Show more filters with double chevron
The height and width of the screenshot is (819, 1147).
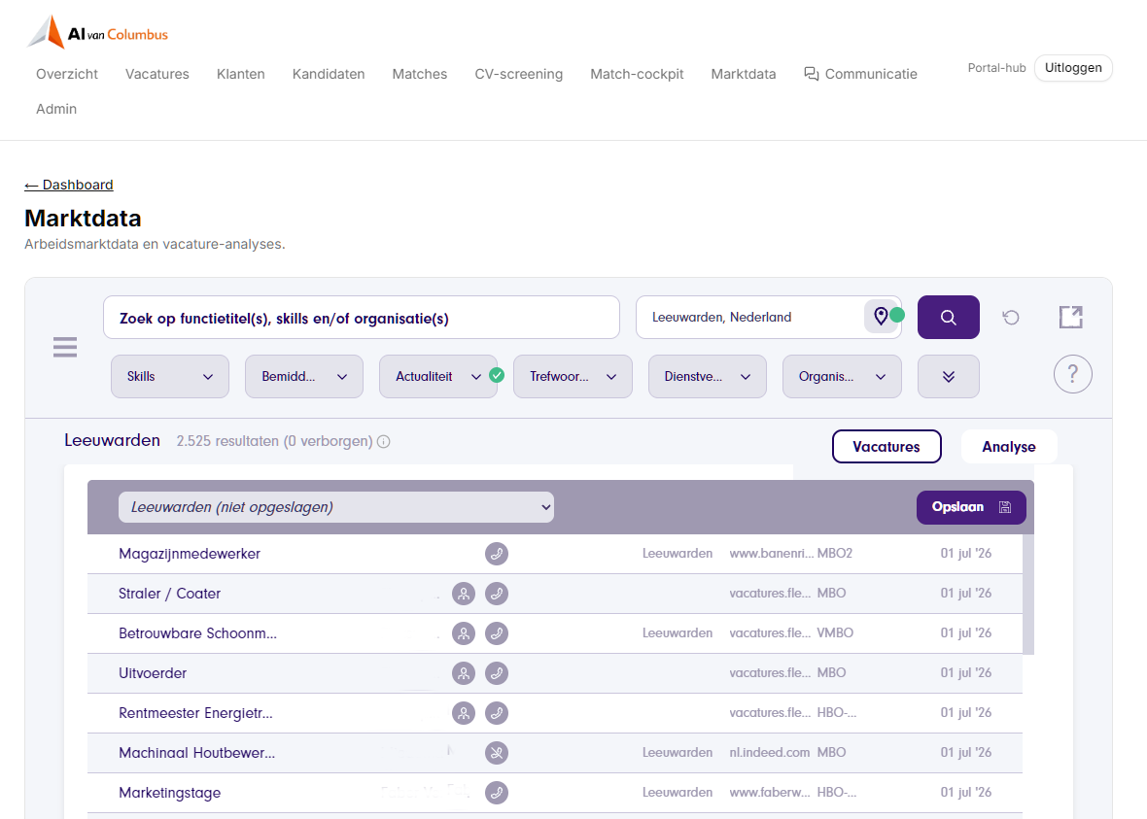(x=949, y=377)
